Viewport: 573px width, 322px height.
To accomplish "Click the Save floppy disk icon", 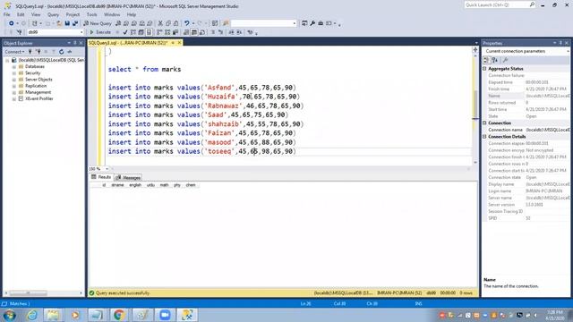I will (67, 23).
